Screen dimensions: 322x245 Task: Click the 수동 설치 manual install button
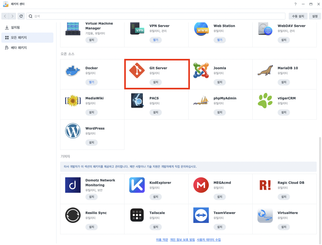298,16
